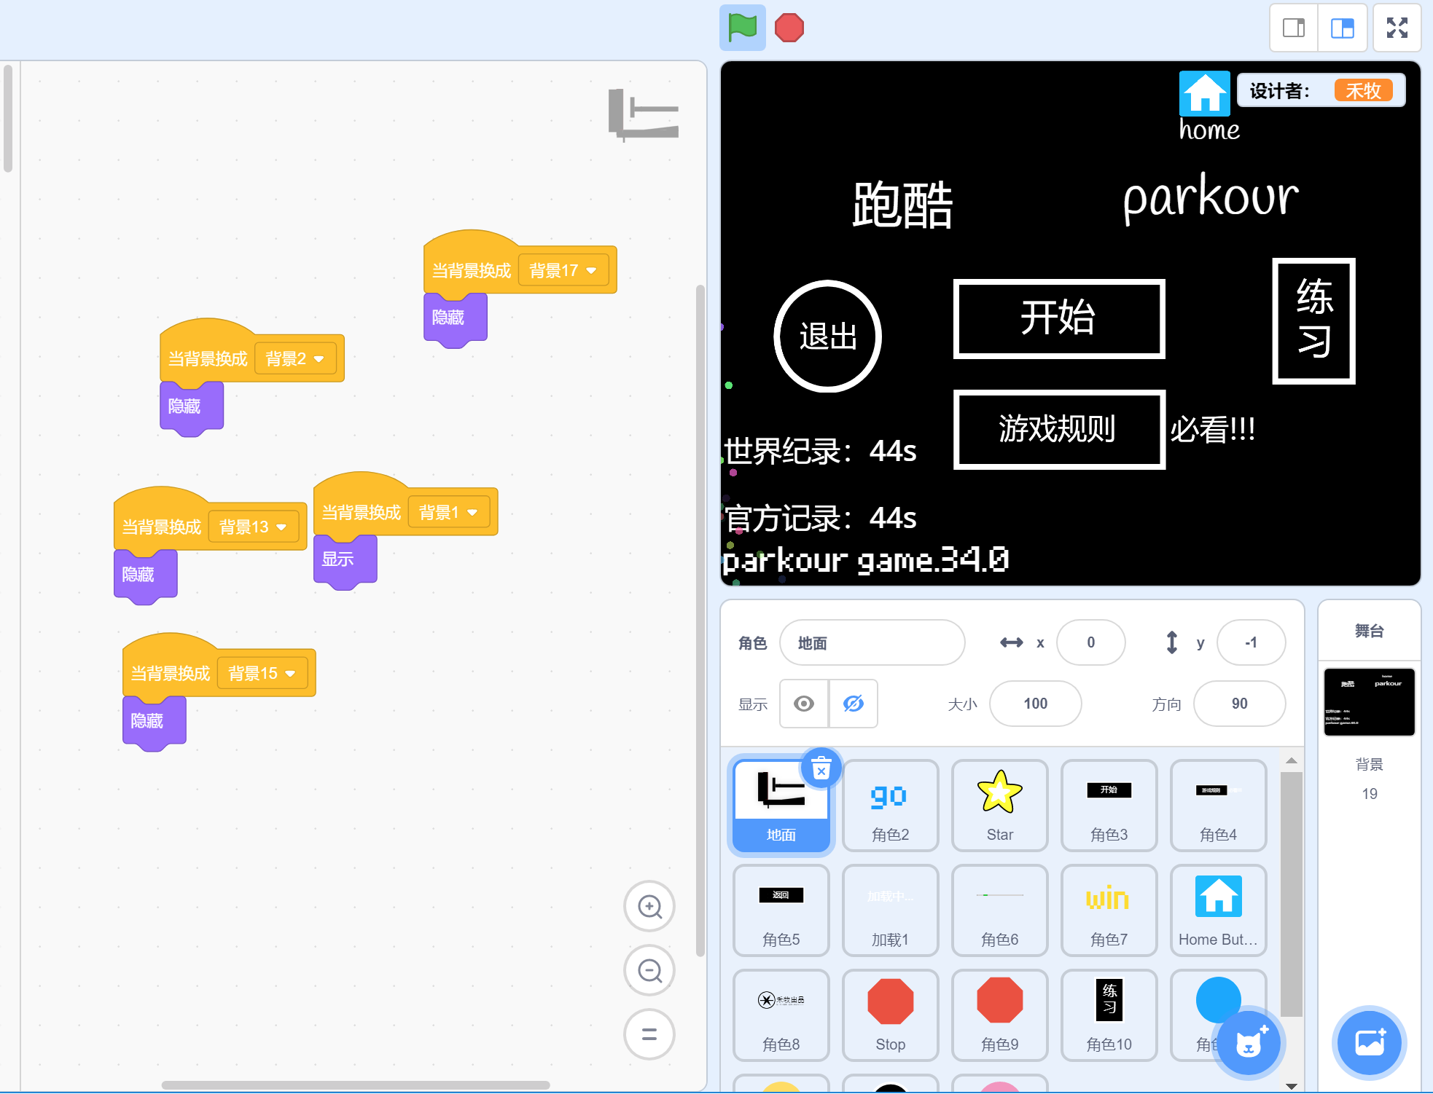The width and height of the screenshot is (1433, 1094).
Task: Select the 角色2 go sprite
Action: click(x=890, y=806)
